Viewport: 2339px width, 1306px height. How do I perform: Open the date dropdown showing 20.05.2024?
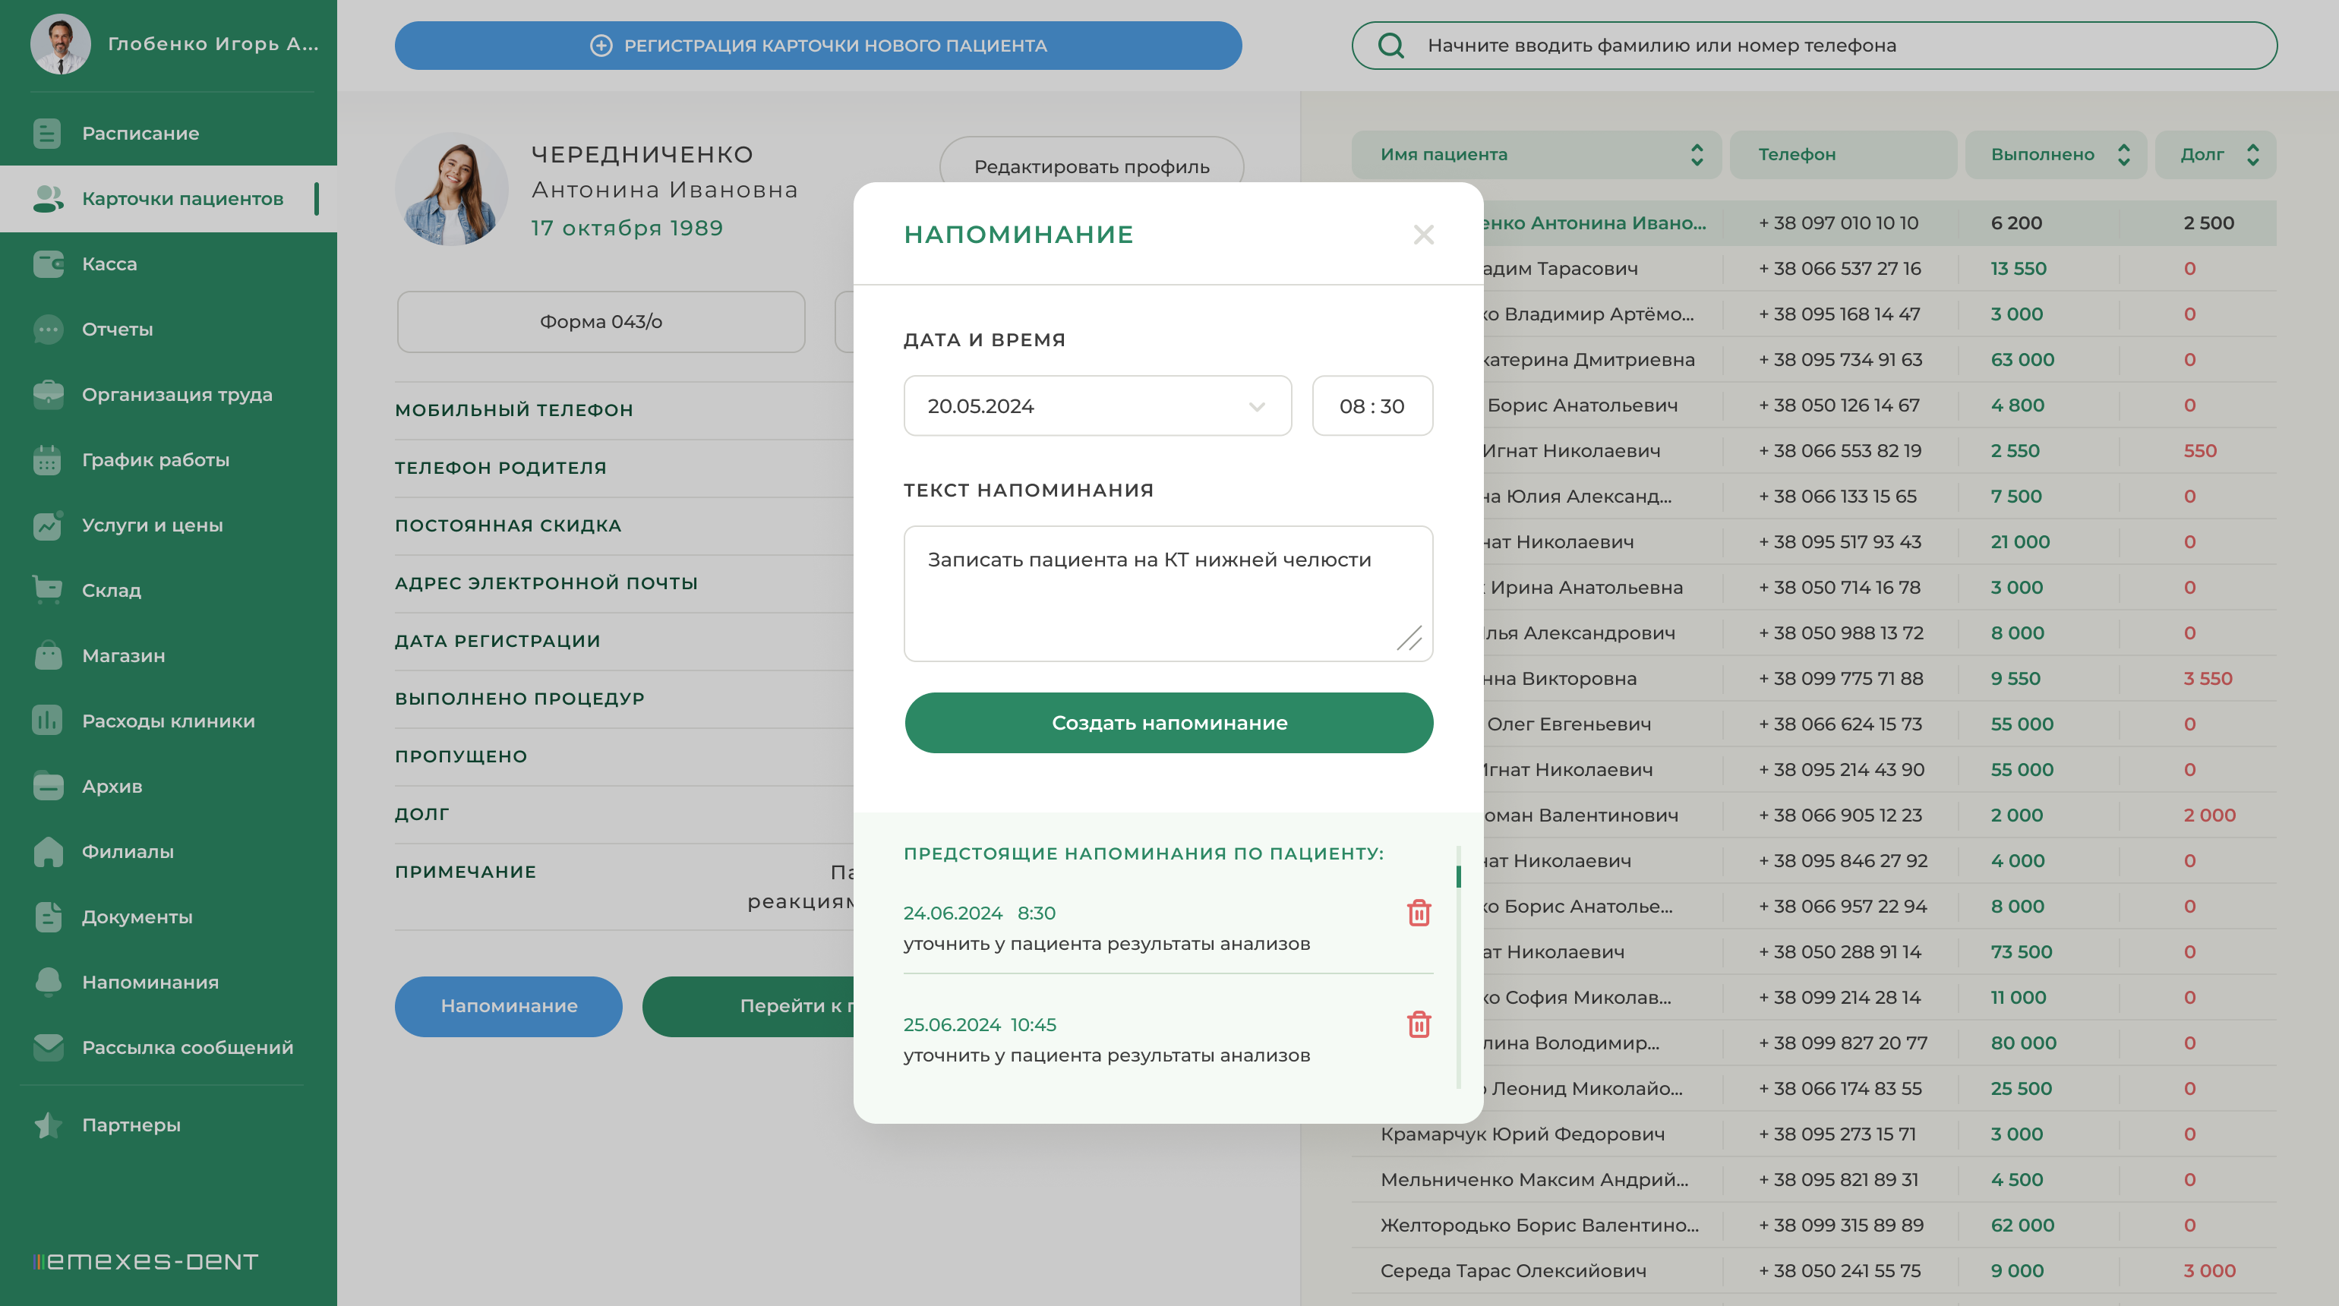point(1097,405)
